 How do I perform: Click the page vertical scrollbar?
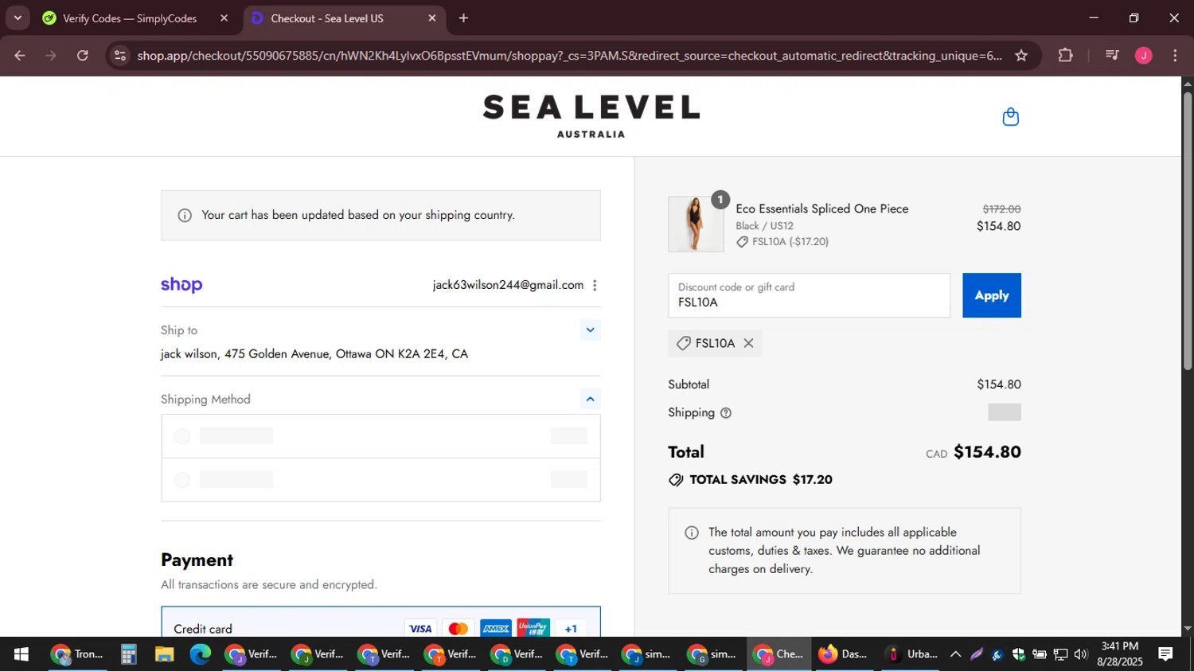coord(1188,231)
